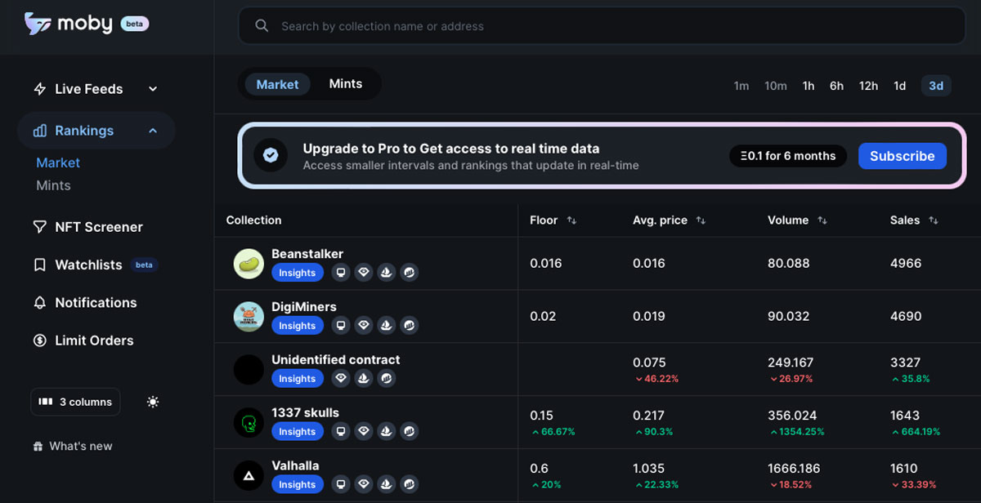Click the last marketplace icon for 1337 skulls
The height and width of the screenshot is (503, 981).
[410, 431]
